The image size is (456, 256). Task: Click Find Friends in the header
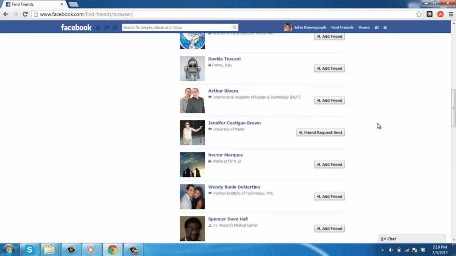[x=342, y=28]
